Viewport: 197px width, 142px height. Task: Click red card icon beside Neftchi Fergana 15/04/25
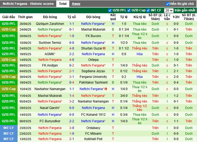[106, 89]
